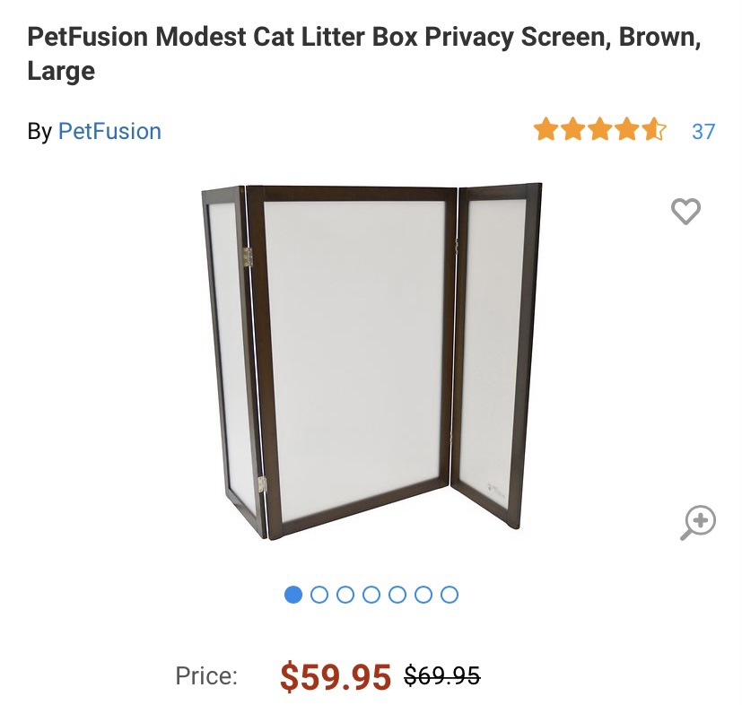Screen dimensions: 742x705
Task: Go to the seventh and last image dot
Action: click(450, 595)
